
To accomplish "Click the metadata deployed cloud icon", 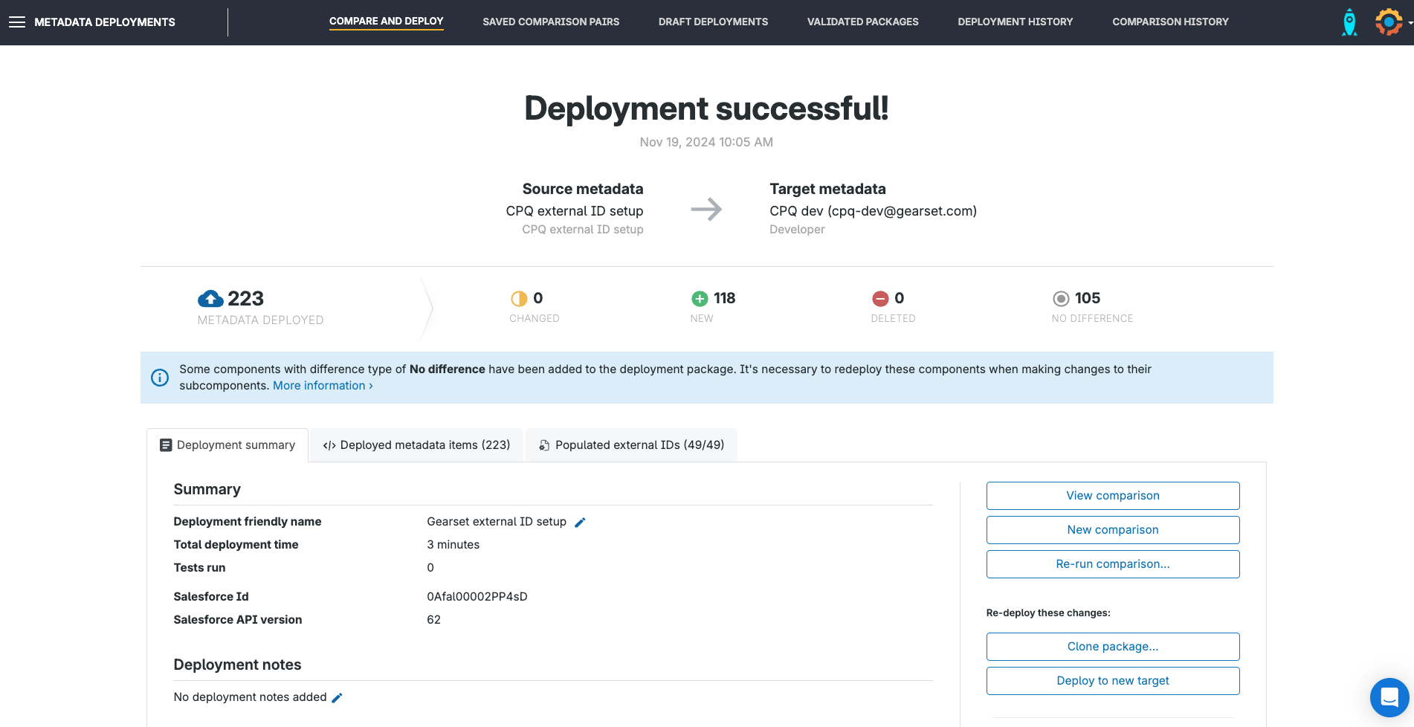I will click(x=210, y=299).
